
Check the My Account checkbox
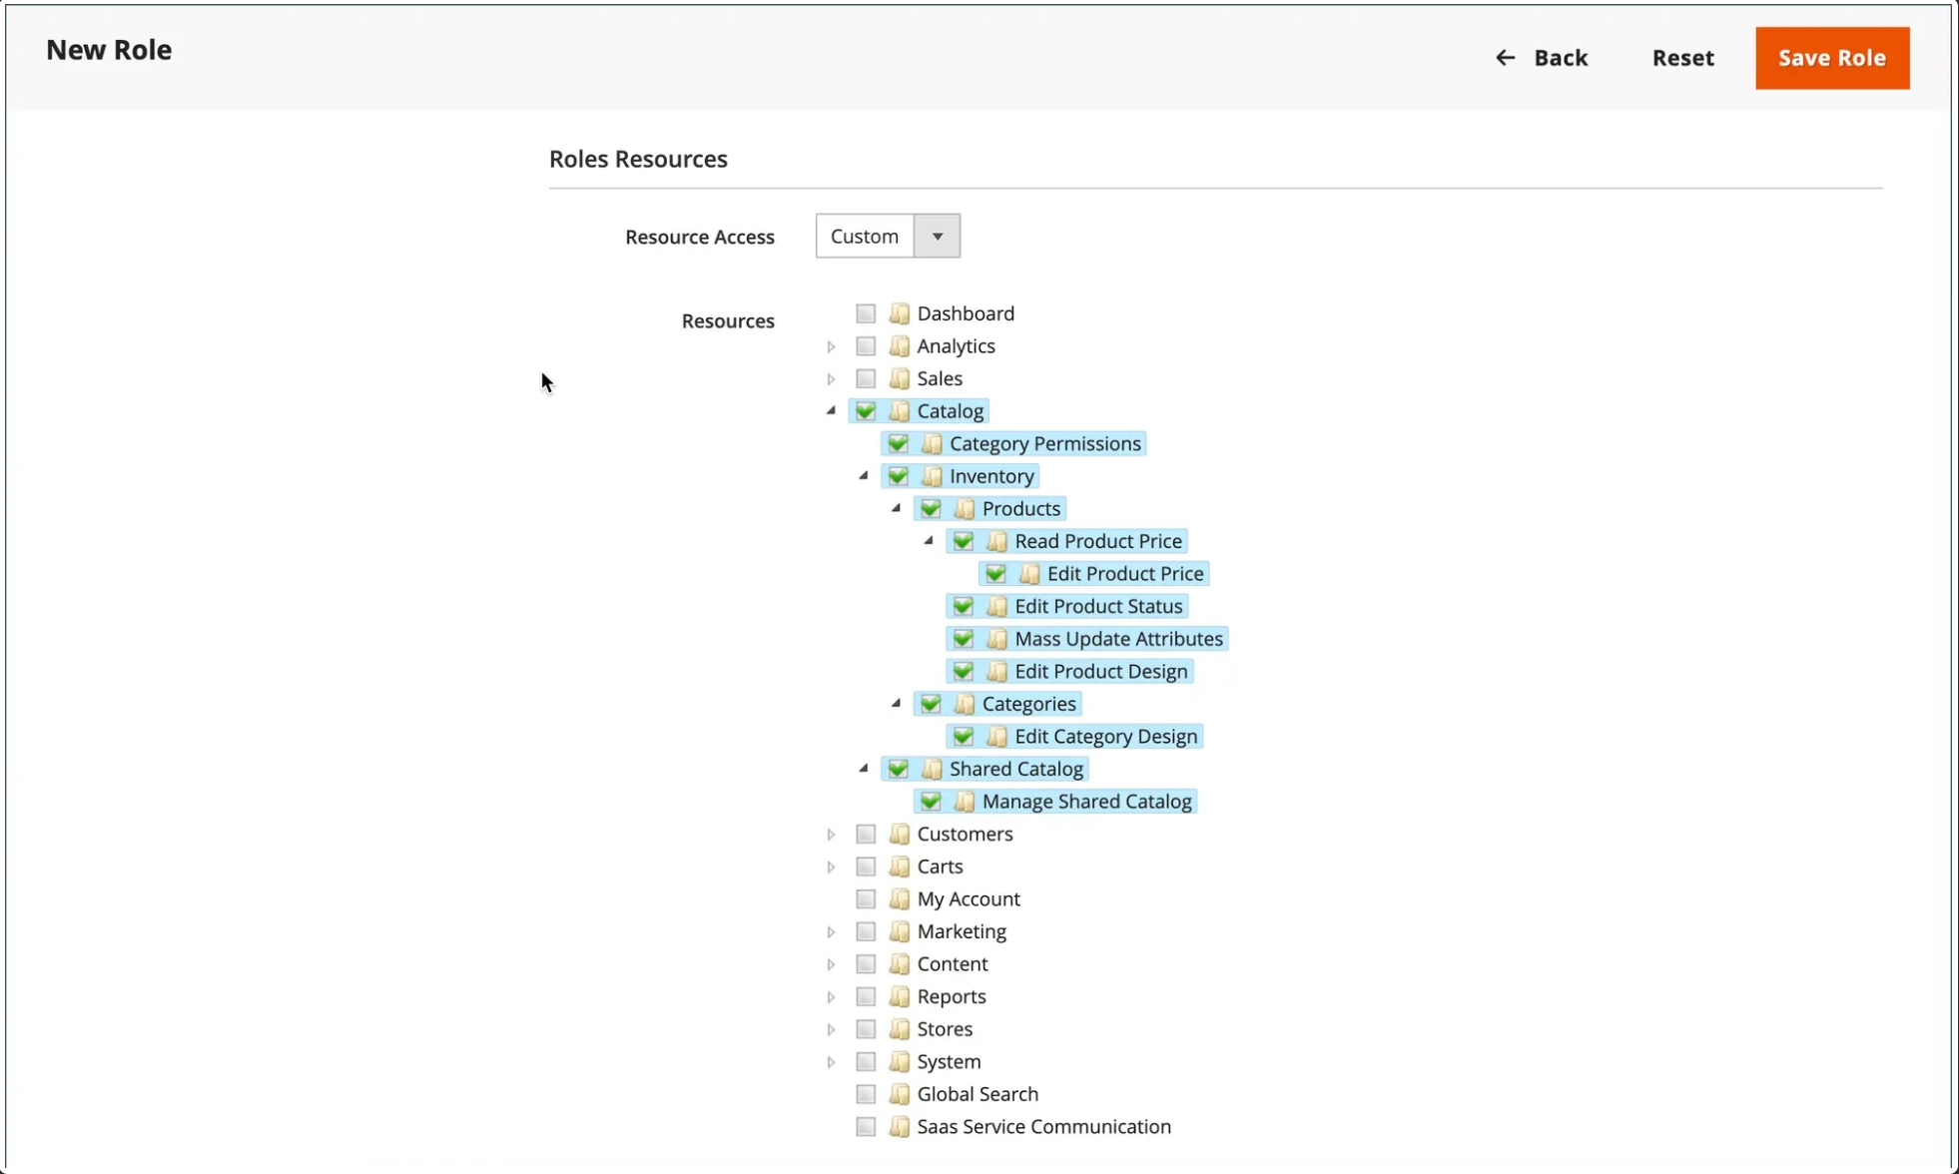pos(866,899)
